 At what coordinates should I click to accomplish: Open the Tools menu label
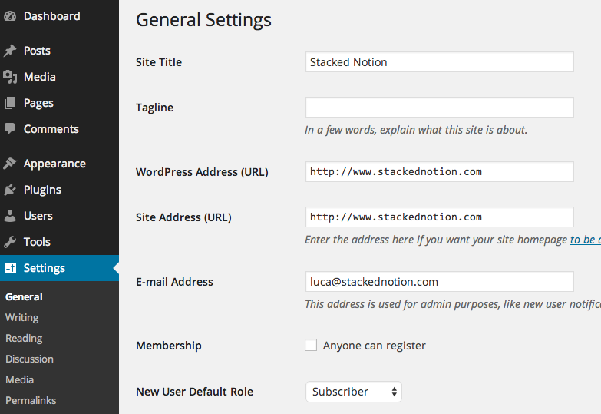[37, 242]
